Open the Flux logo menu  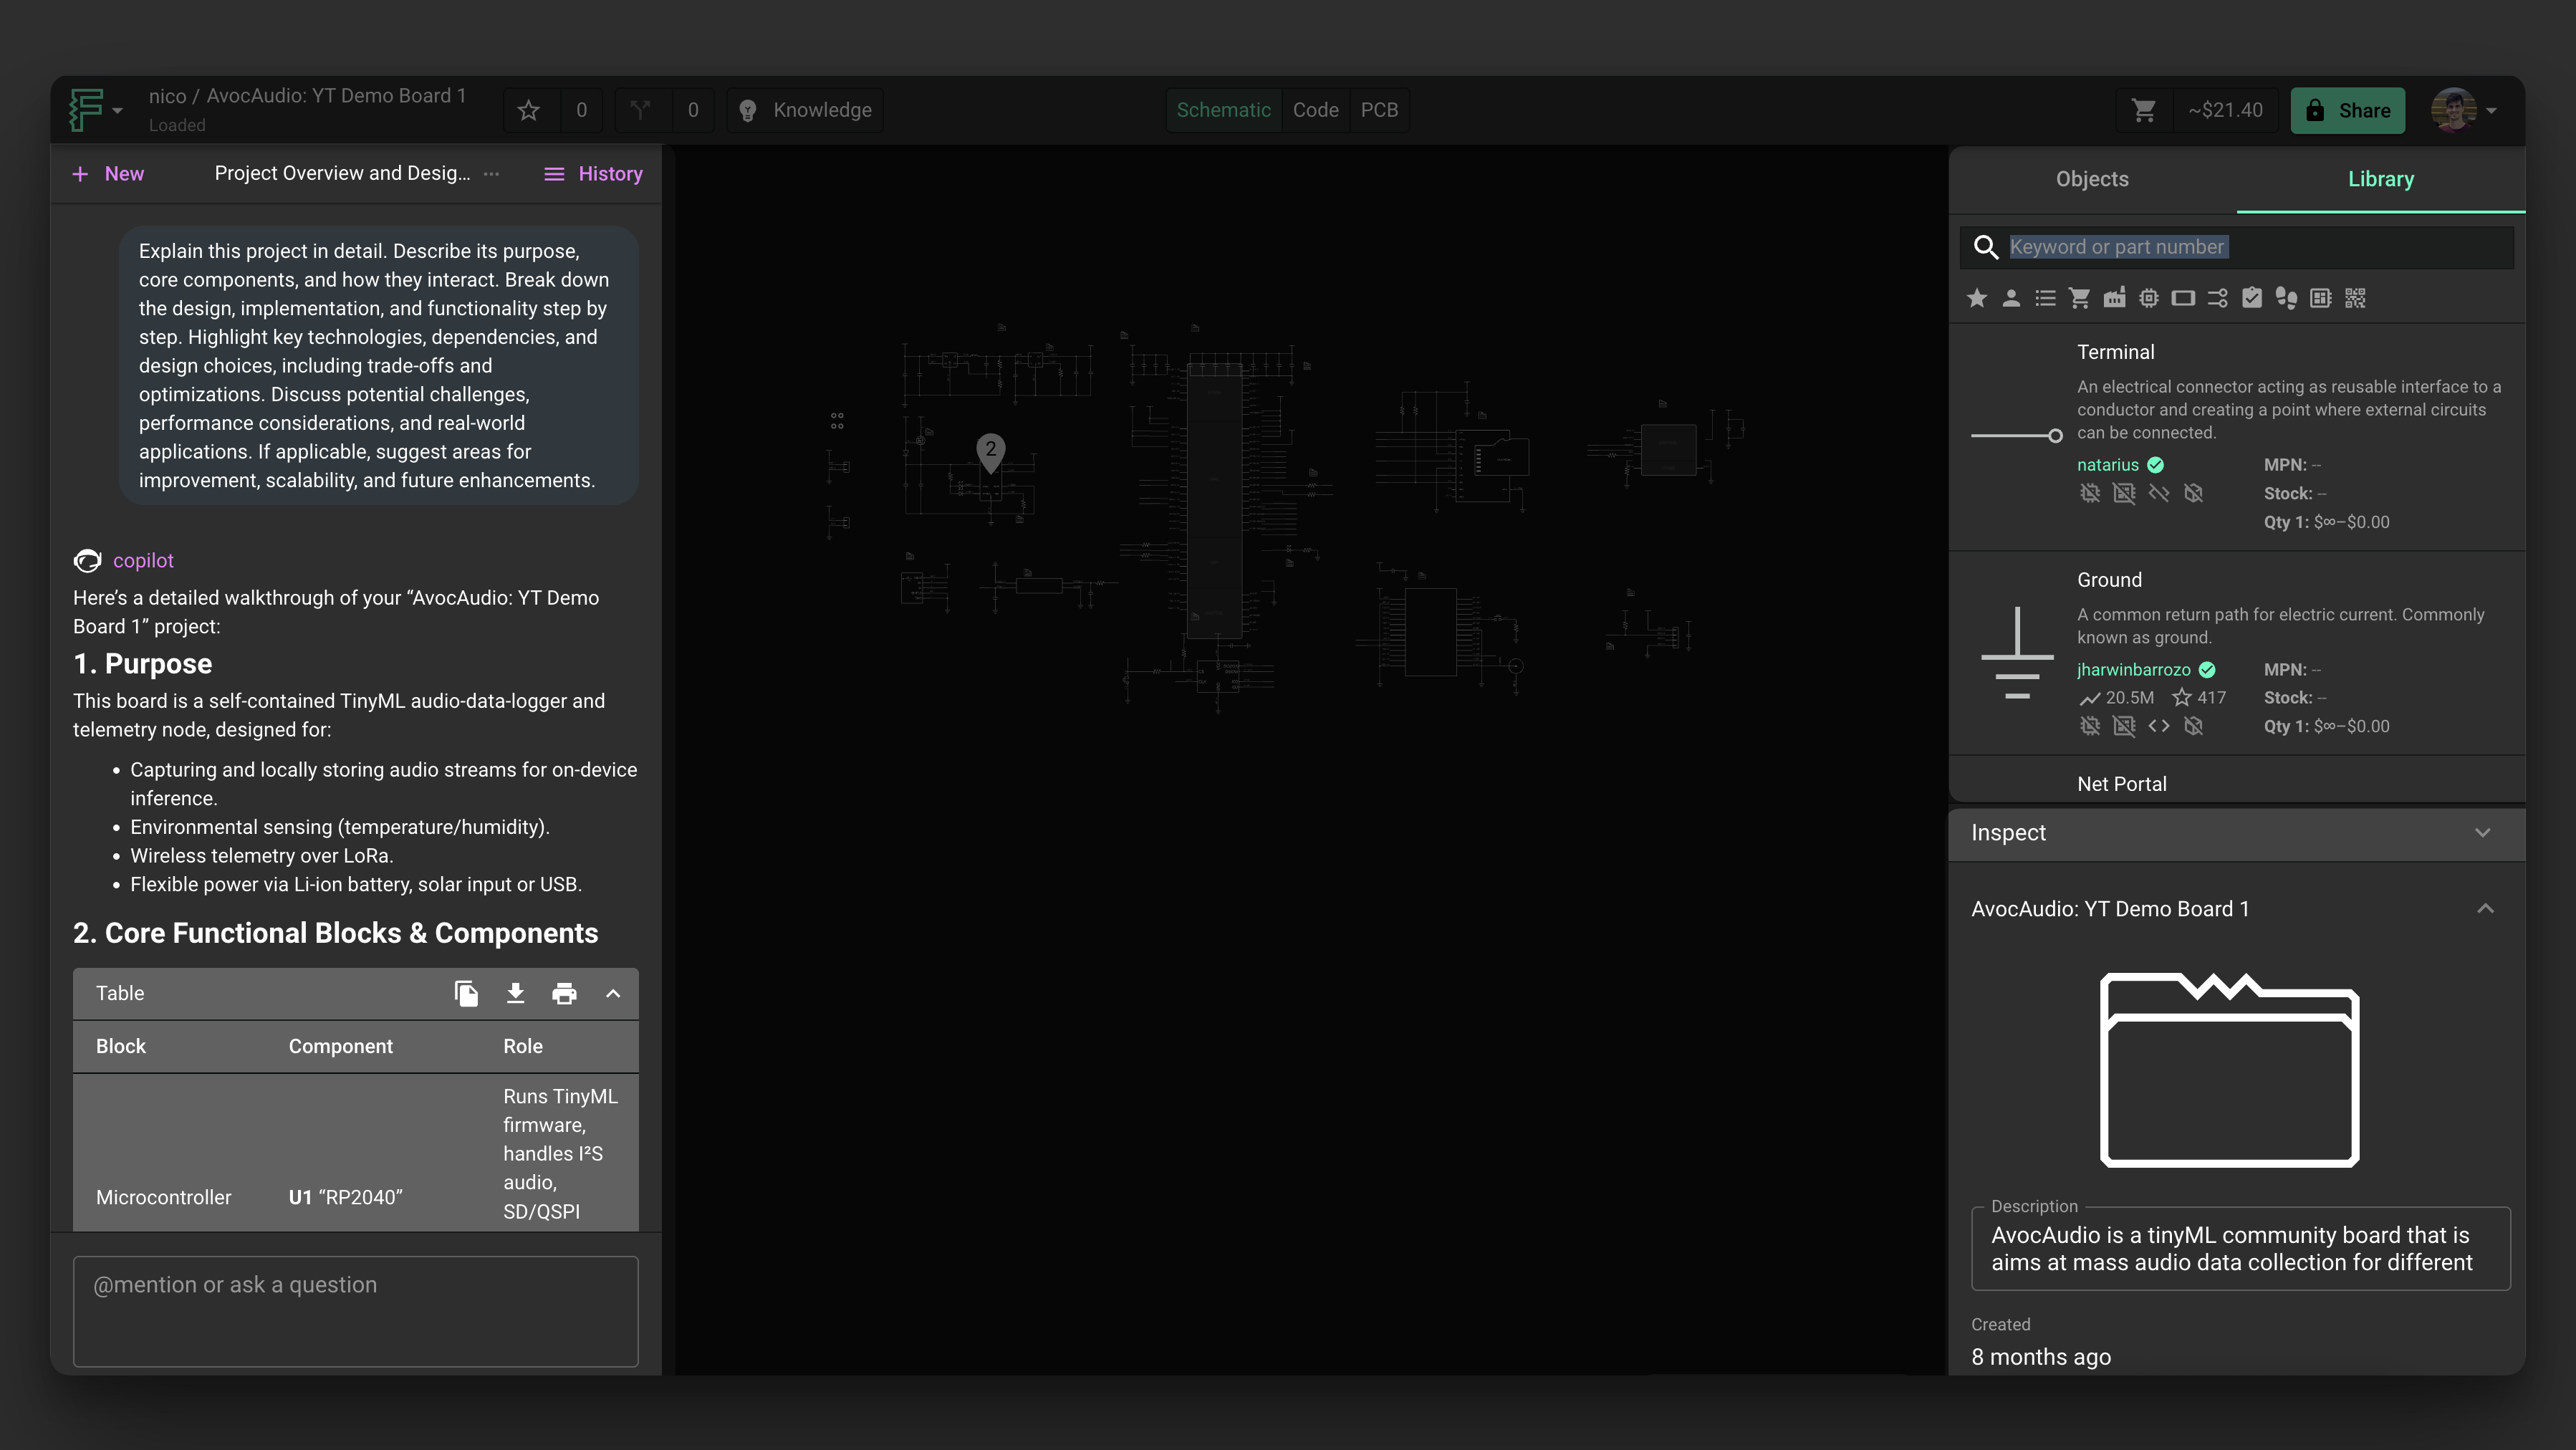pos(95,110)
